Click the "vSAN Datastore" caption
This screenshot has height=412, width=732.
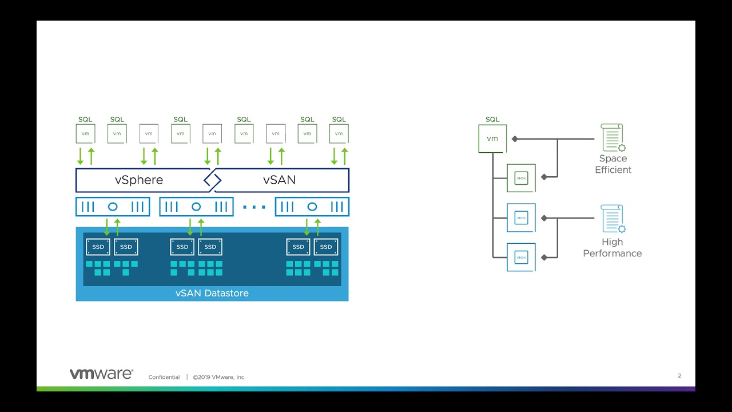point(212,293)
